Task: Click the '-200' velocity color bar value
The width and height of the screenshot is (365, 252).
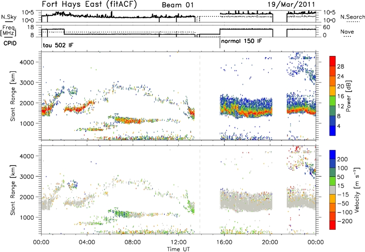Action: (345, 221)
